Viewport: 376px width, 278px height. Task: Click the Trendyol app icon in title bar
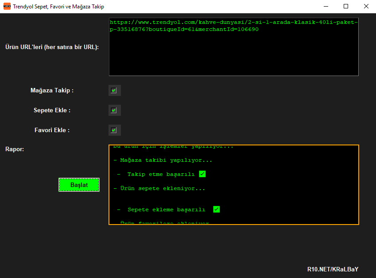point(7,7)
